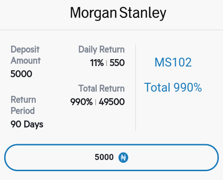Select the 90 Days value

[27, 124]
